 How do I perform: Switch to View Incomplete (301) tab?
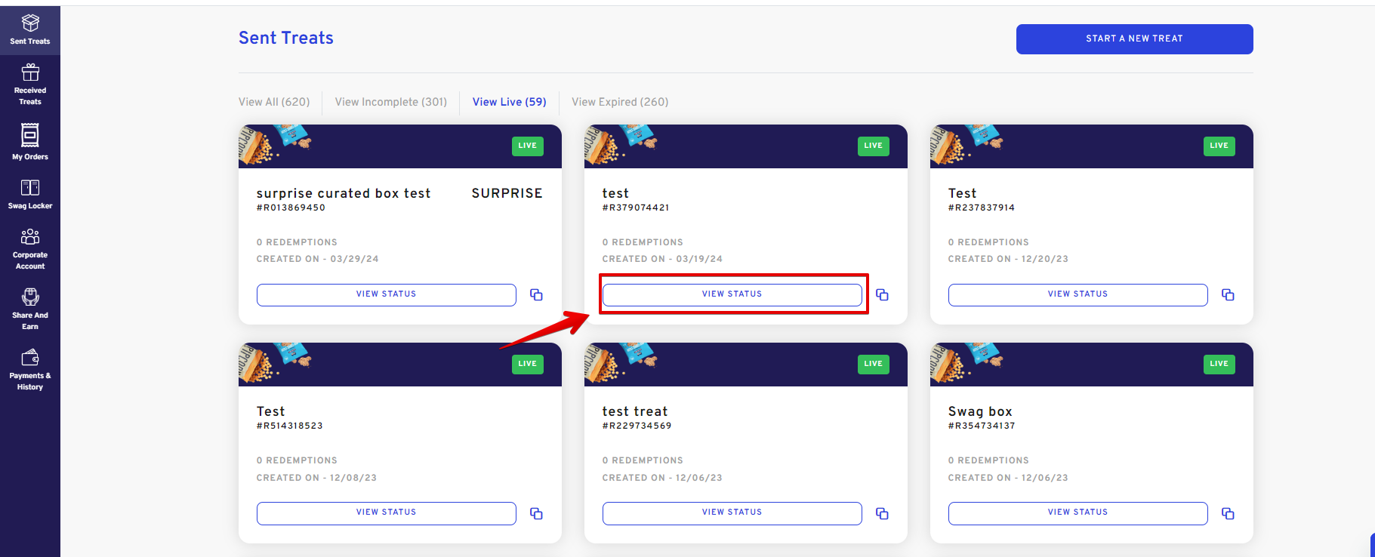coord(391,102)
